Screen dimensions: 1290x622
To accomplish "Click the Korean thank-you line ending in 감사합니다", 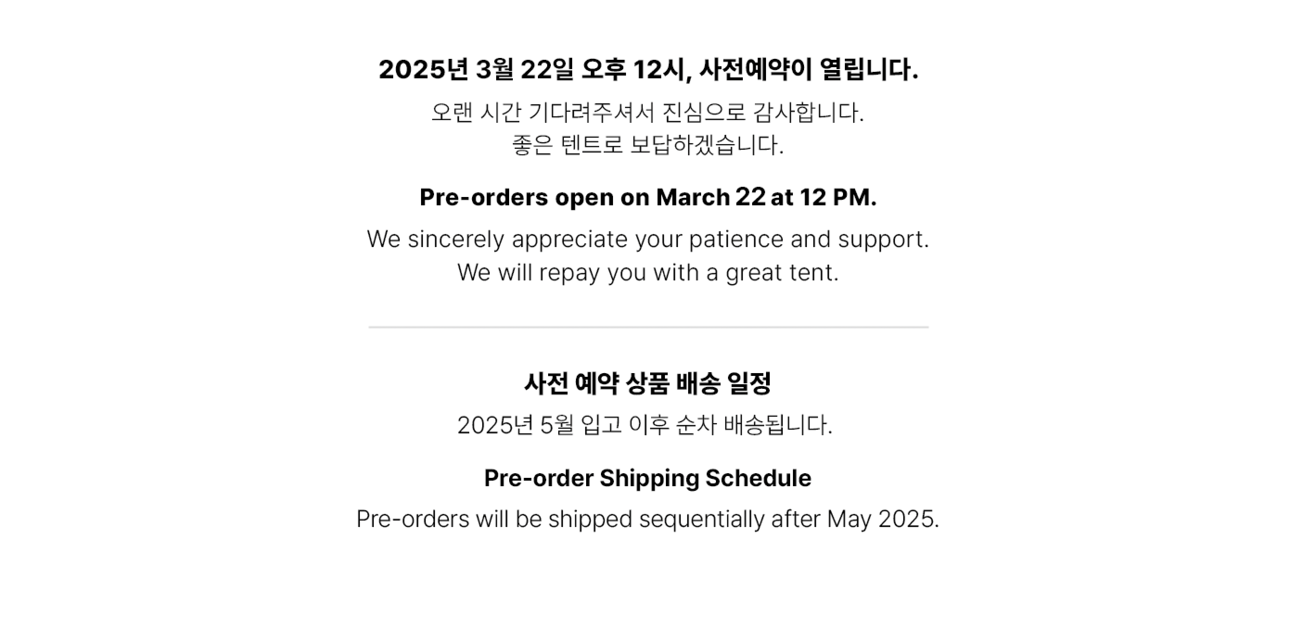I will coord(648,112).
